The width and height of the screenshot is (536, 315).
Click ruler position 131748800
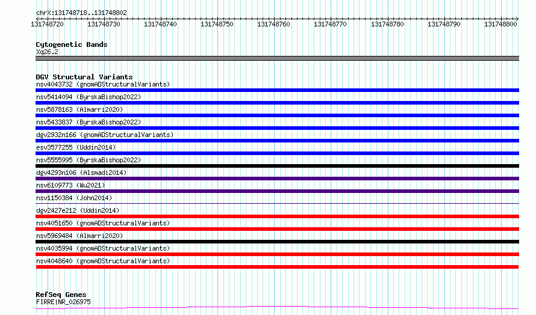pos(500,24)
